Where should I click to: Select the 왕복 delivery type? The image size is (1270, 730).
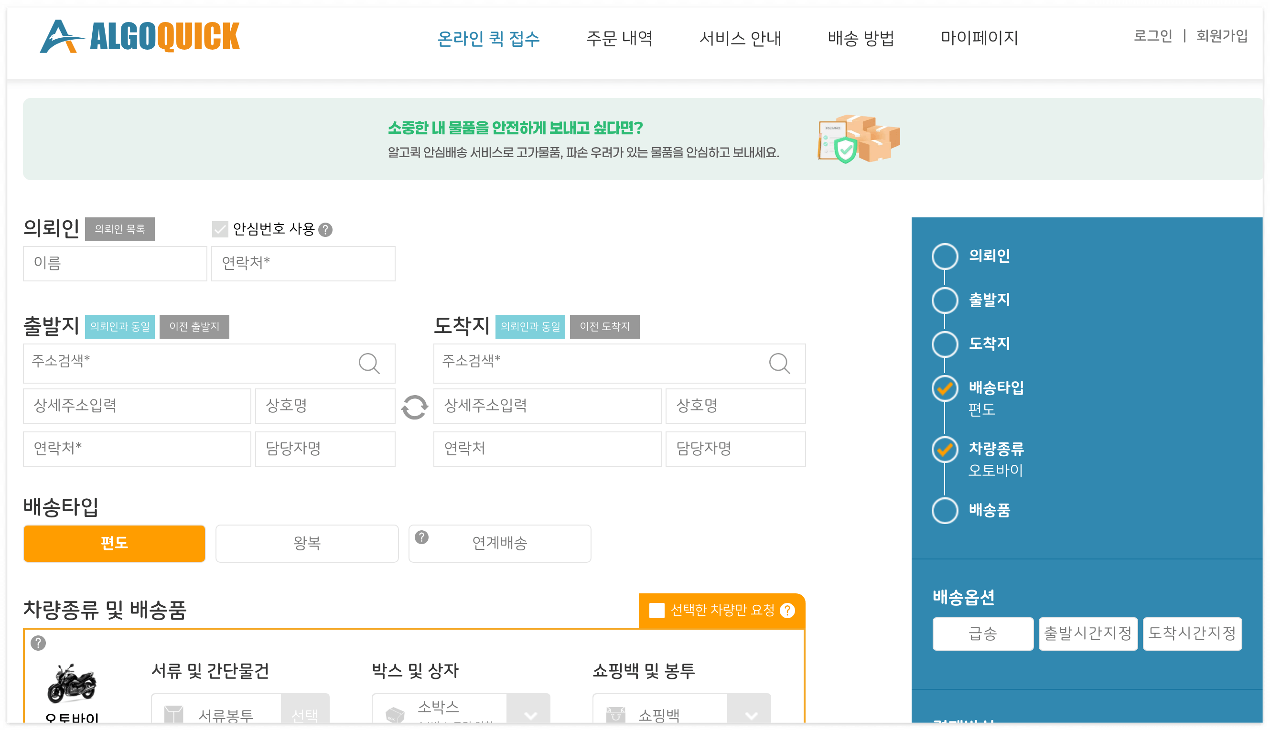point(307,544)
